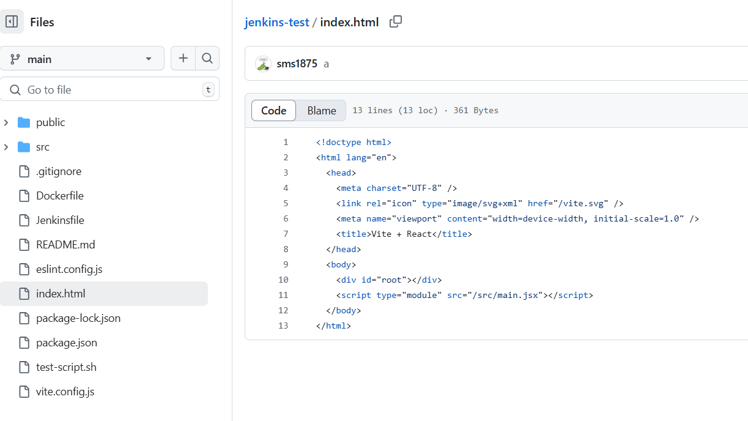The width and height of the screenshot is (748, 421).
Task: Click the public folder icon
Action: (x=24, y=122)
